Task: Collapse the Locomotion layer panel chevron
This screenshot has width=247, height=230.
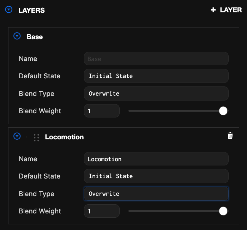Action: coord(17,137)
